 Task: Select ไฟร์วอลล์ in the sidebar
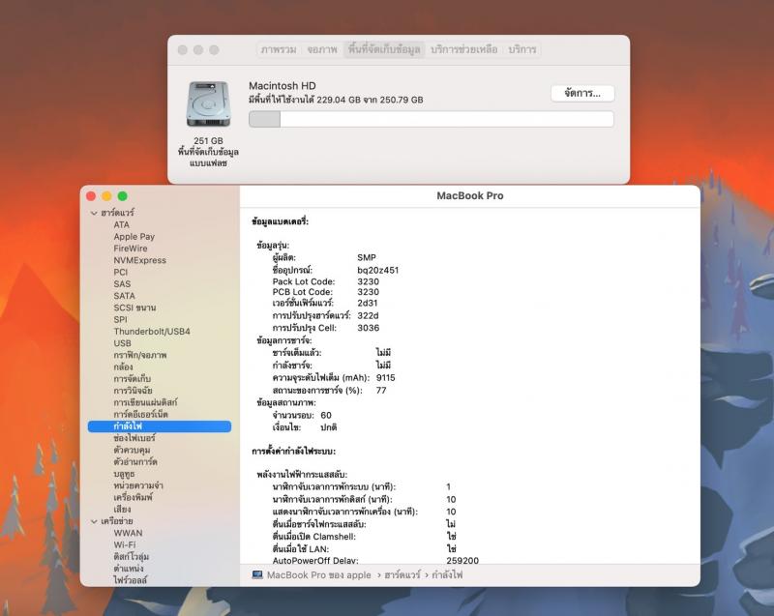point(130,580)
